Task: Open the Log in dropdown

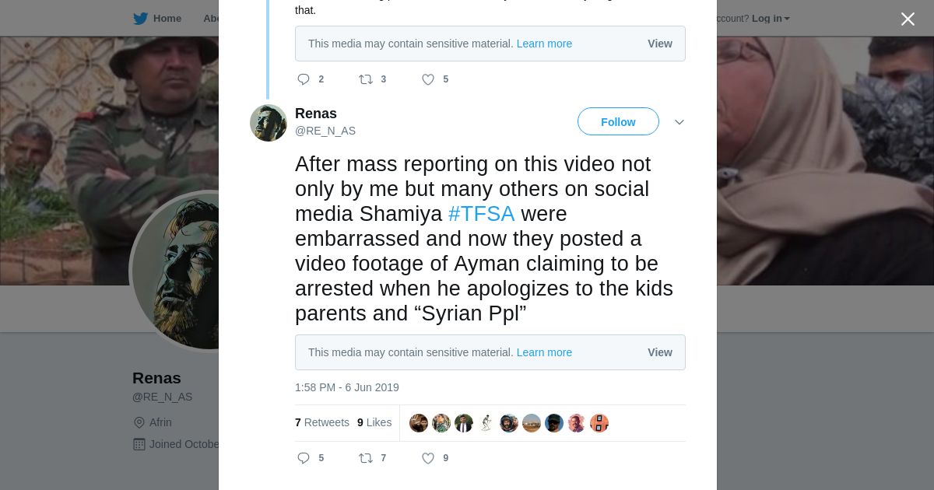Action: pos(771,19)
